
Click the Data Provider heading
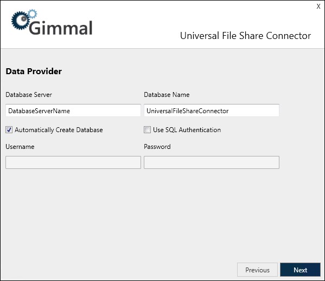34,71
